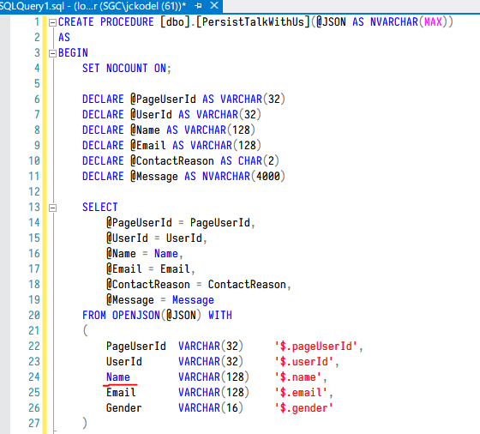Click the text [PersistTalkWithUs] on line 1
This screenshot has width=480, height=434.
pos(253,22)
